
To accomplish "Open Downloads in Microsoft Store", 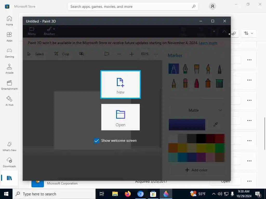I will pos(9,163).
